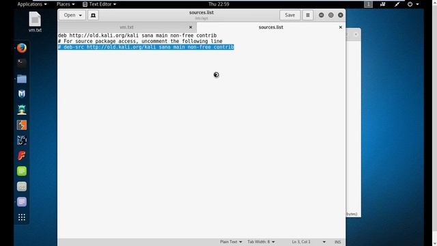Close the sources.list tab
The image size is (437, 246).
pyautogui.click(x=340, y=27)
